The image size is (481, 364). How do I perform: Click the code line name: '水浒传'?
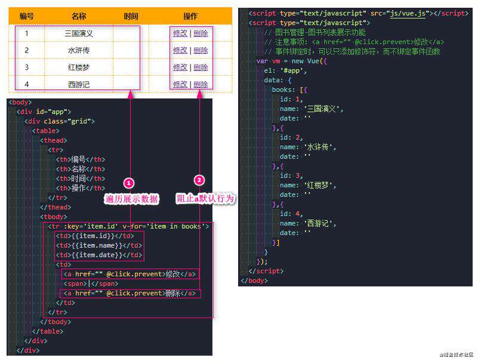click(308, 147)
